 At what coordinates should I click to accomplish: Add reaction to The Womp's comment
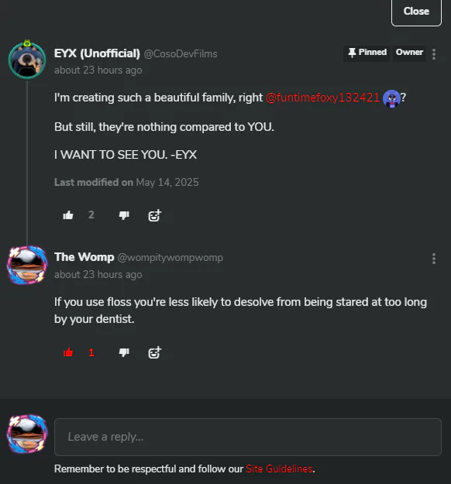pos(154,352)
